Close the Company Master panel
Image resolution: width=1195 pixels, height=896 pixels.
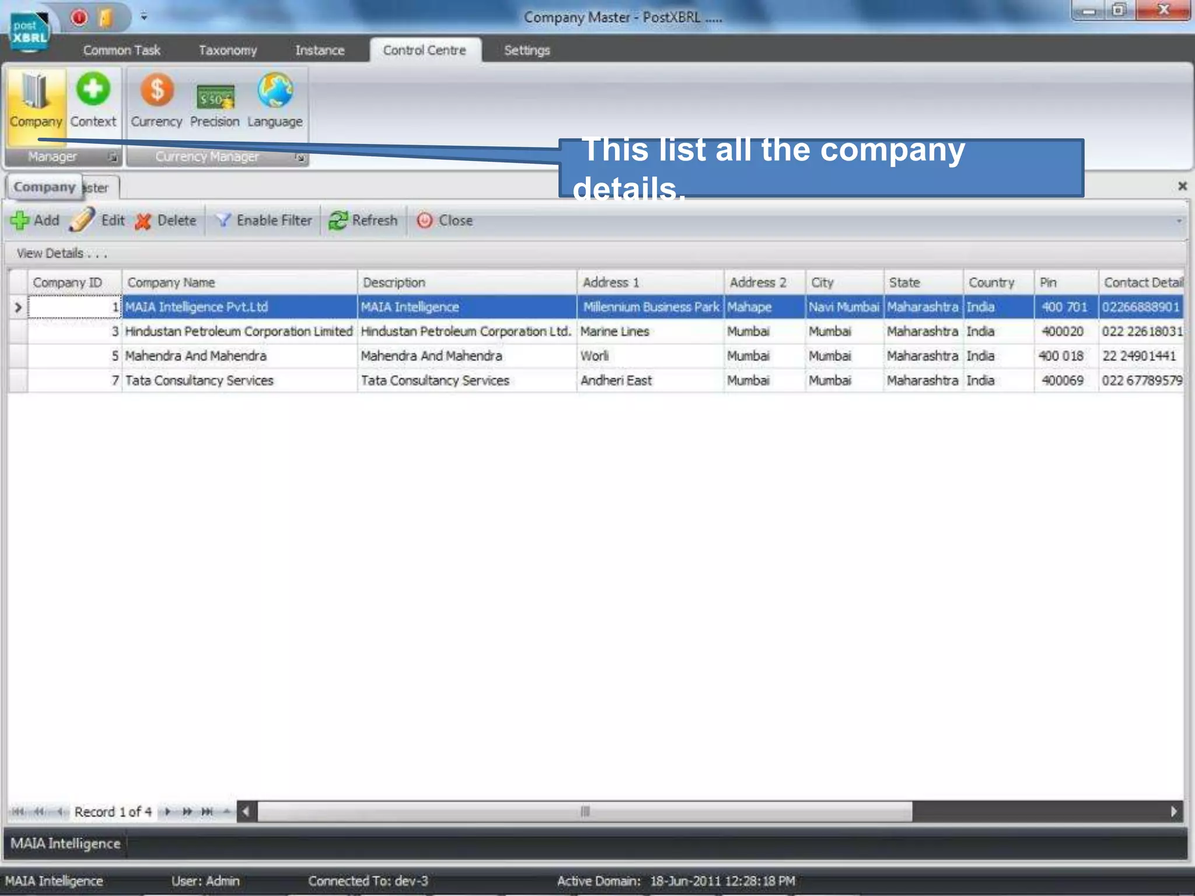1182,186
